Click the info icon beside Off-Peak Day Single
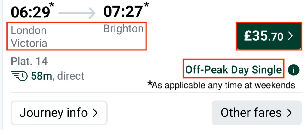The image size is (308, 130). pyautogui.click(x=294, y=70)
